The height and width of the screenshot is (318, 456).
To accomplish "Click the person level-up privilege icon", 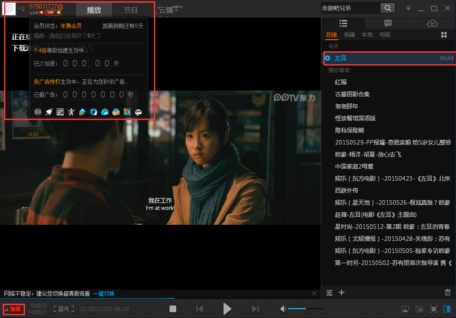I will (71, 112).
